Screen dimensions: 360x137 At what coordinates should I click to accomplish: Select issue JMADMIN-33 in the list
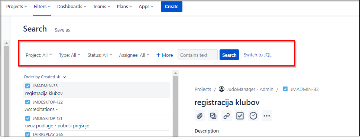coord(97,90)
